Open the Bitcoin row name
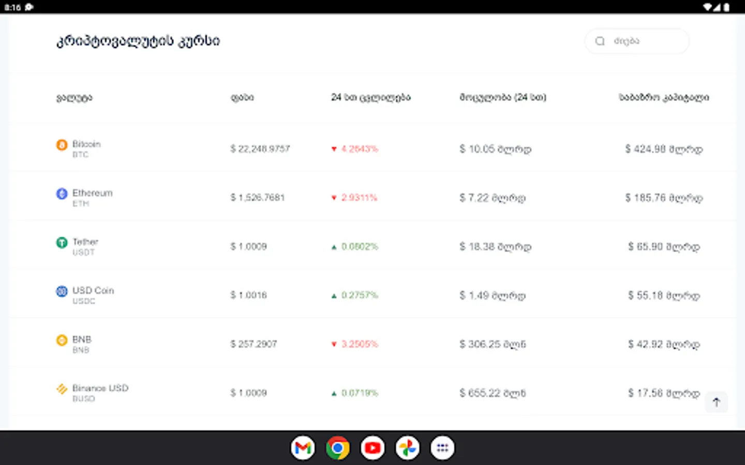This screenshot has height=465, width=745. tap(86, 144)
